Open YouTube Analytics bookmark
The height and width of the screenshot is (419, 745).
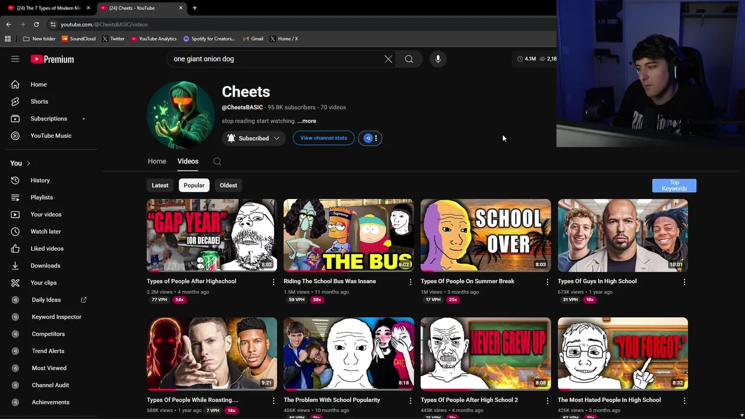[154, 38]
